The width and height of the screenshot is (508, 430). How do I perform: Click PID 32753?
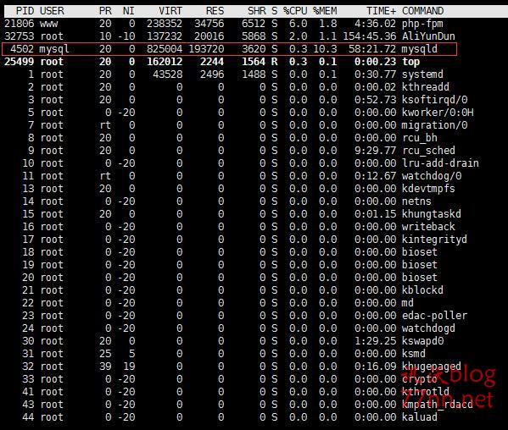coord(20,36)
